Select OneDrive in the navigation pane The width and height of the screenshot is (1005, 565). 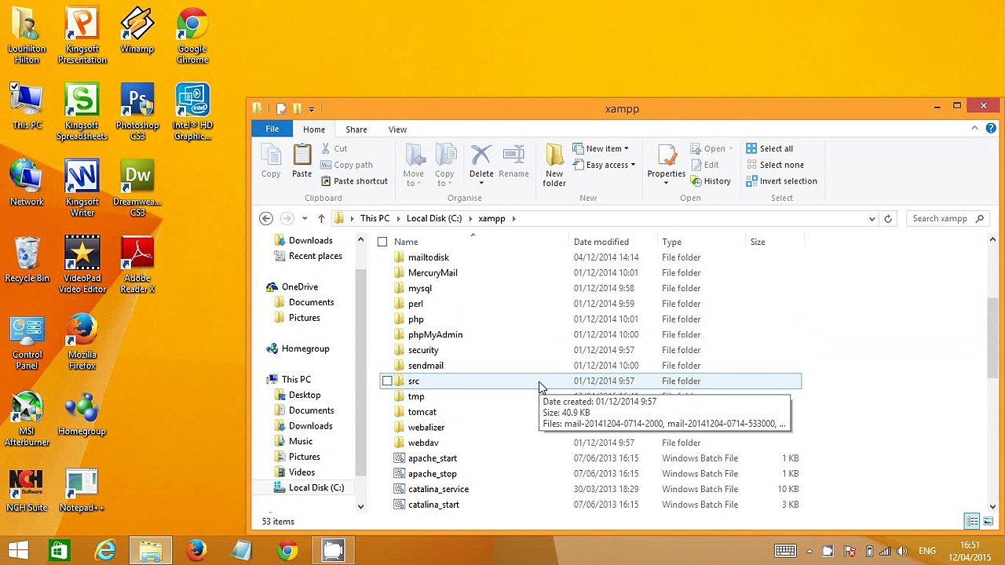299,287
